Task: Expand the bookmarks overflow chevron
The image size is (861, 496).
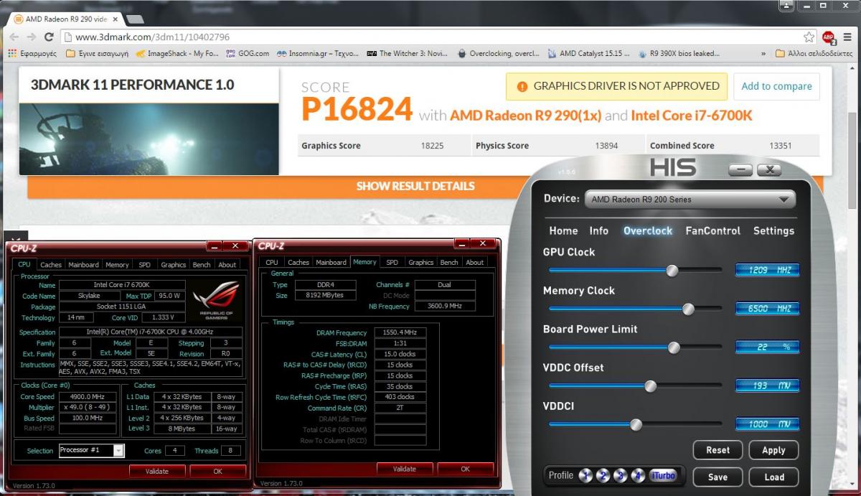Action: coord(763,53)
